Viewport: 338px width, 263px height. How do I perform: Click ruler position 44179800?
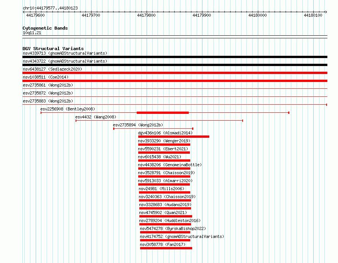tap(146, 15)
